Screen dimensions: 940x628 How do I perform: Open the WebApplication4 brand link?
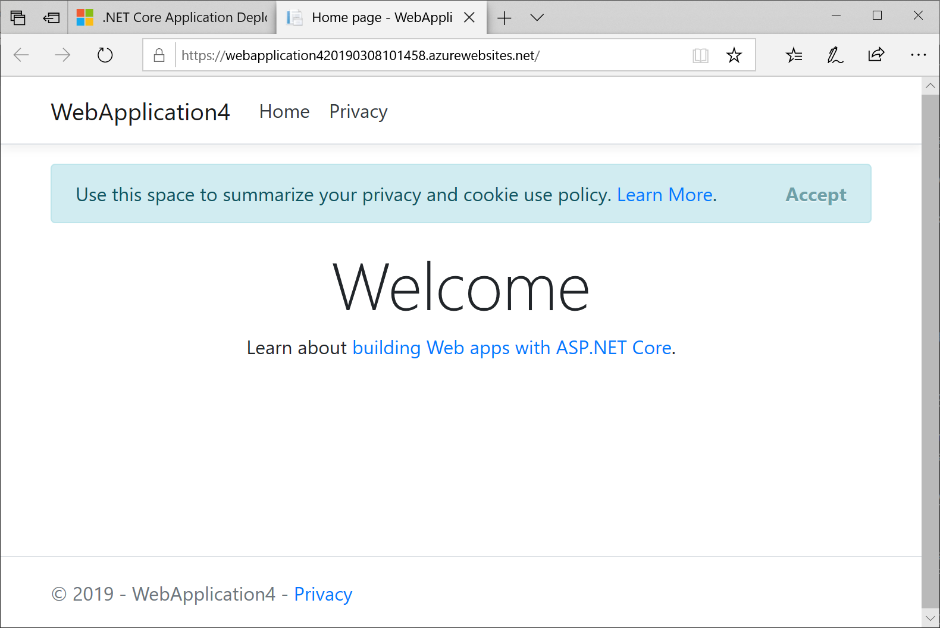click(x=140, y=112)
